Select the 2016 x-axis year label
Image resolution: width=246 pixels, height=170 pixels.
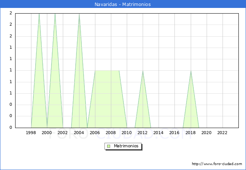coord(174,133)
